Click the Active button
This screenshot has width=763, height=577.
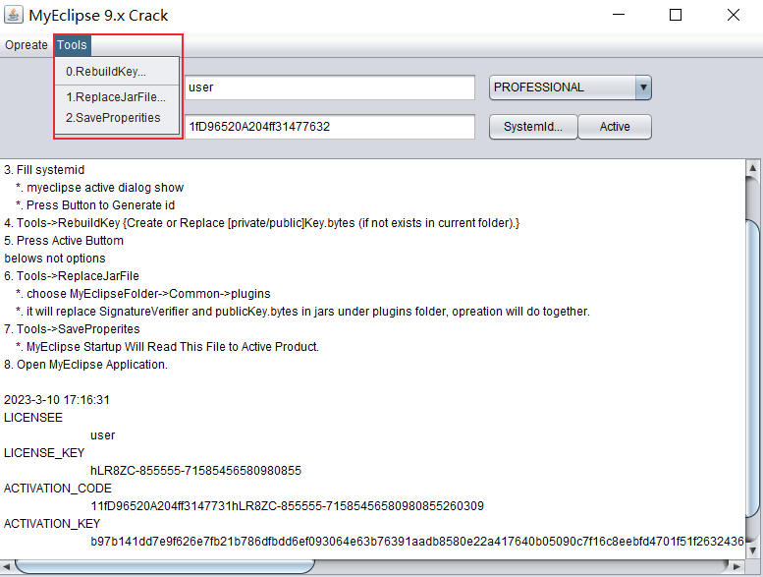tap(615, 127)
